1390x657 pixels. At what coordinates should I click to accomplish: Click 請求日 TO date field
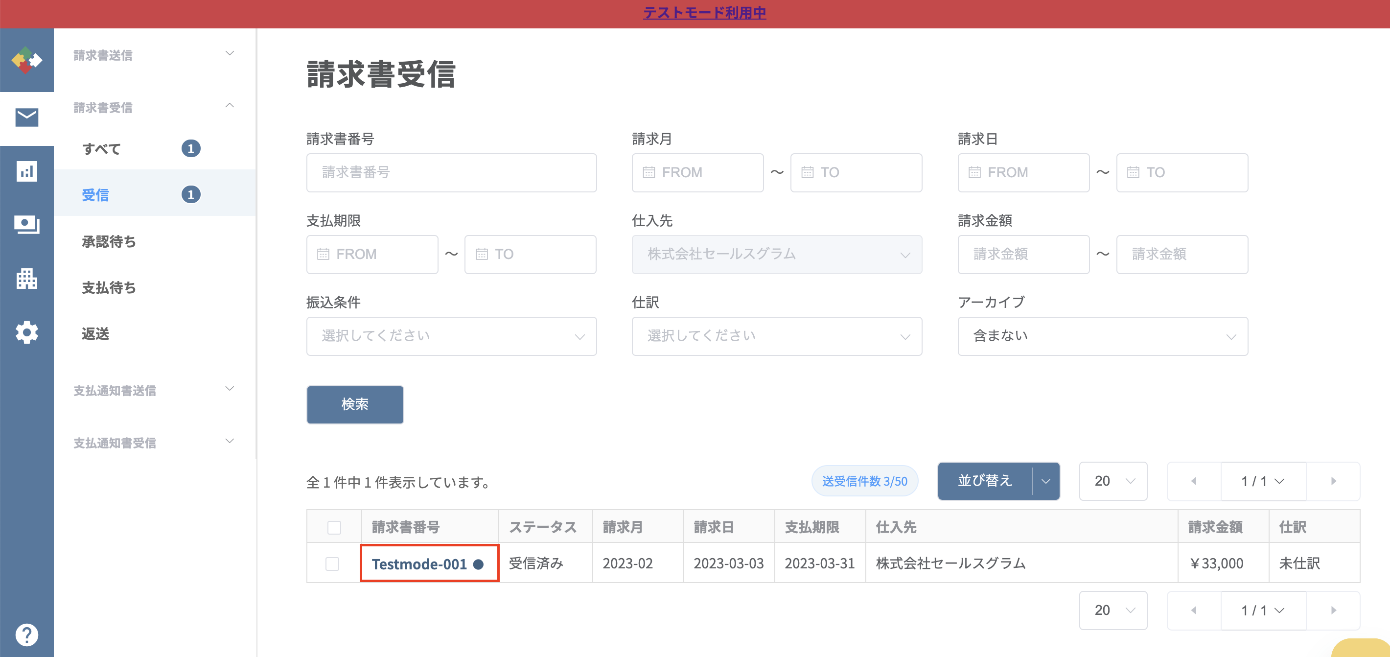(1181, 173)
